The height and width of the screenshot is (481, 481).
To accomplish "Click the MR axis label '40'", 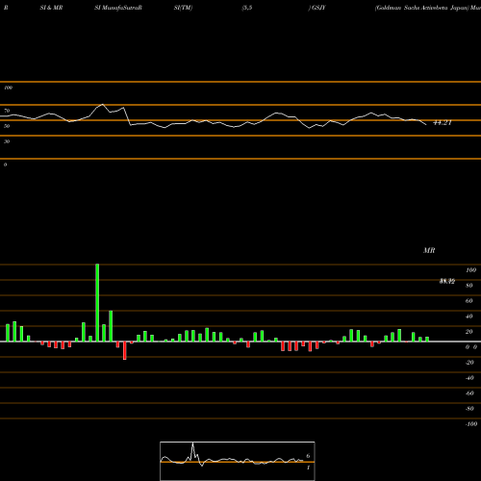I will 469,316.
